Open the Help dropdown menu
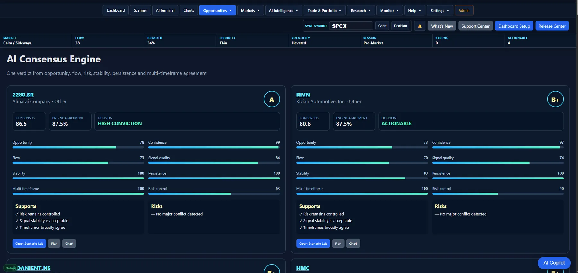This screenshot has height=273, width=578. (415, 10)
